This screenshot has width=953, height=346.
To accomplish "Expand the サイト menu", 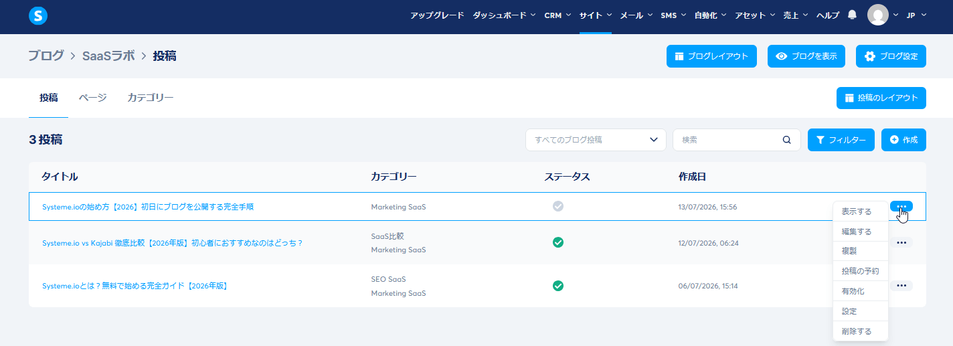I will tap(595, 15).
